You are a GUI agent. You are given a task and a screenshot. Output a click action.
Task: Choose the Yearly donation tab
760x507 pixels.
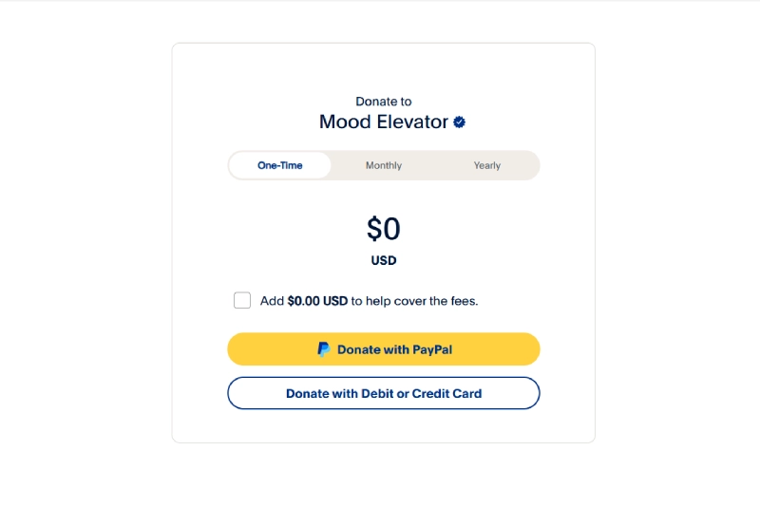[x=487, y=165]
